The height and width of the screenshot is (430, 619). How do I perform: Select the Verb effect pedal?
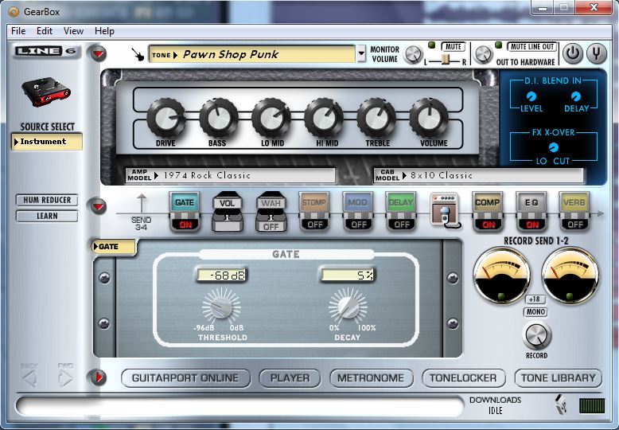(x=574, y=203)
